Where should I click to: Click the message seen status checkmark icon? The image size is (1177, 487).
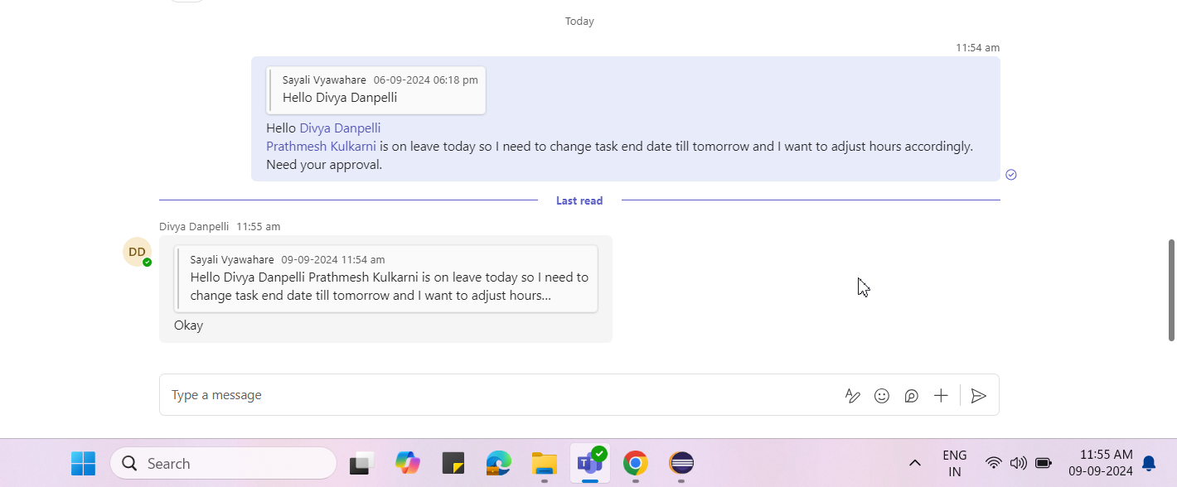[1011, 175]
